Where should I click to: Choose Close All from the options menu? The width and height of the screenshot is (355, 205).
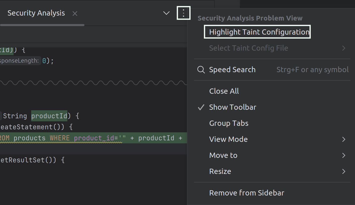224,91
